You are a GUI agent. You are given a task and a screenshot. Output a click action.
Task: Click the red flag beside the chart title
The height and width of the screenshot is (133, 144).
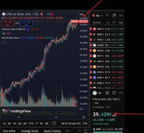pyautogui.click(x=42, y=14)
